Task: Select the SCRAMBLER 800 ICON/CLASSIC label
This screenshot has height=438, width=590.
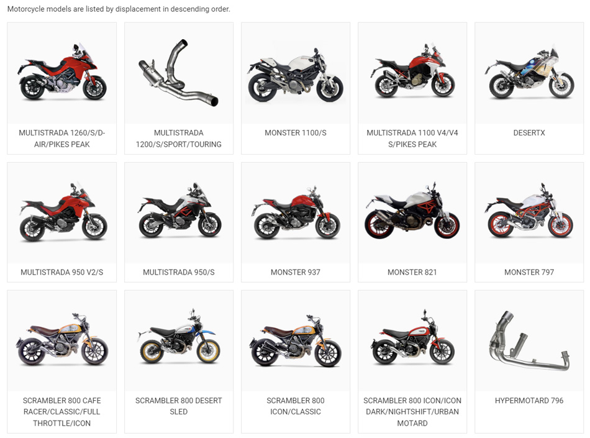Action: pyautogui.click(x=296, y=406)
